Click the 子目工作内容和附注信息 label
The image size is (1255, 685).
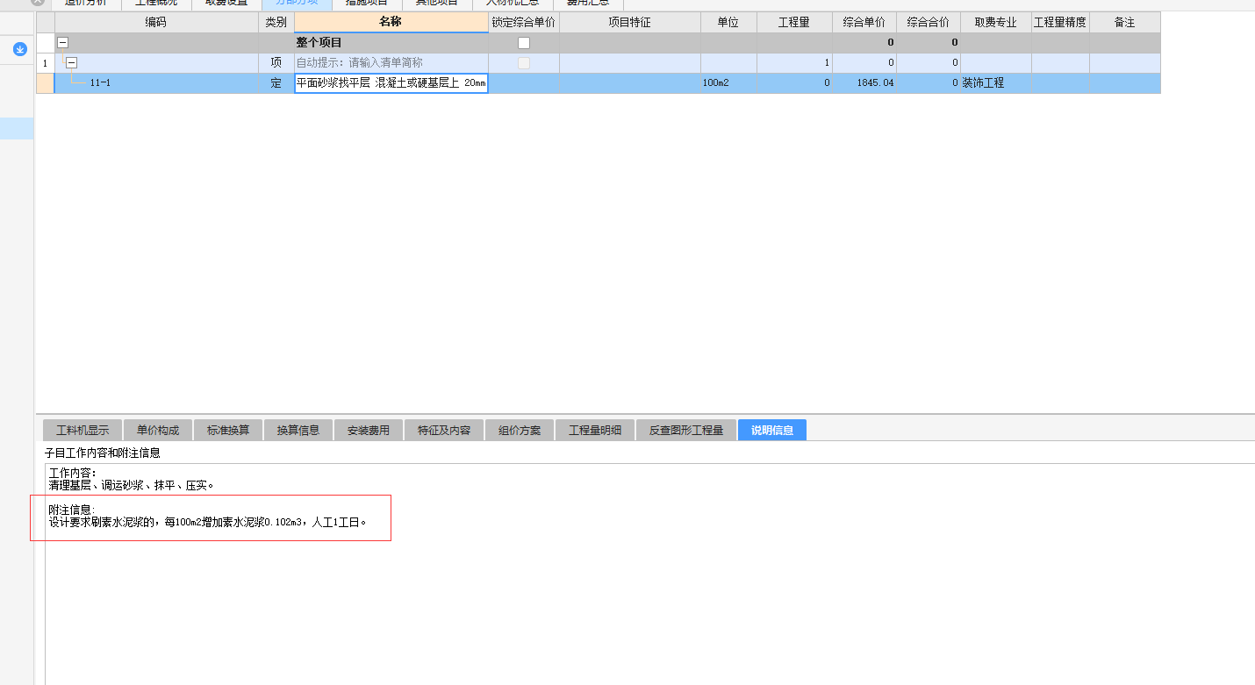(x=103, y=453)
